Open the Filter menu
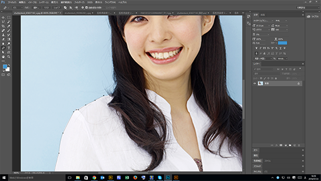Viewport: 321px width, 181px height. (79, 2)
